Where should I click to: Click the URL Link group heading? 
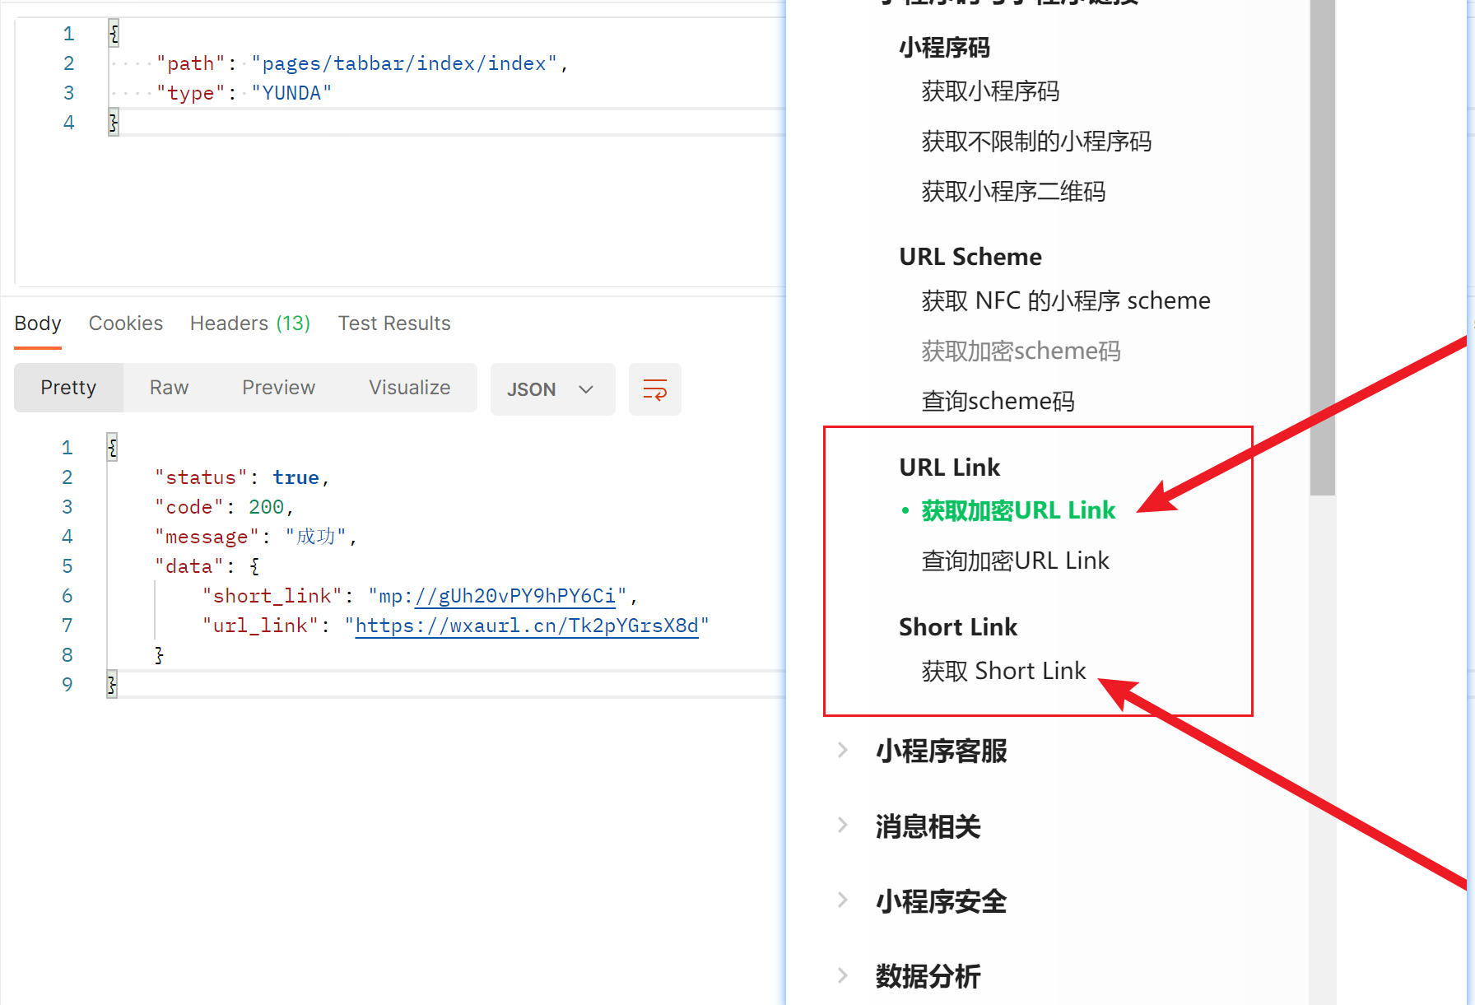point(949,468)
